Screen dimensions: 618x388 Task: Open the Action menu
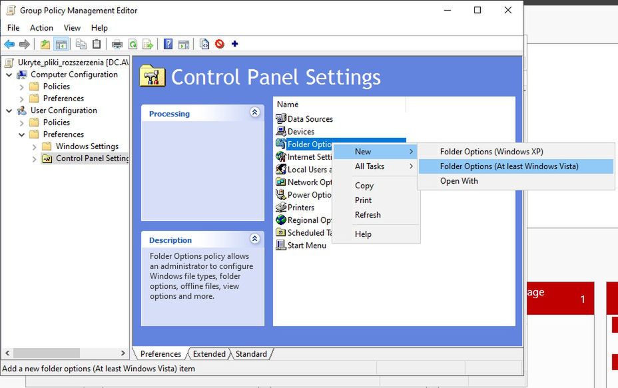point(41,28)
